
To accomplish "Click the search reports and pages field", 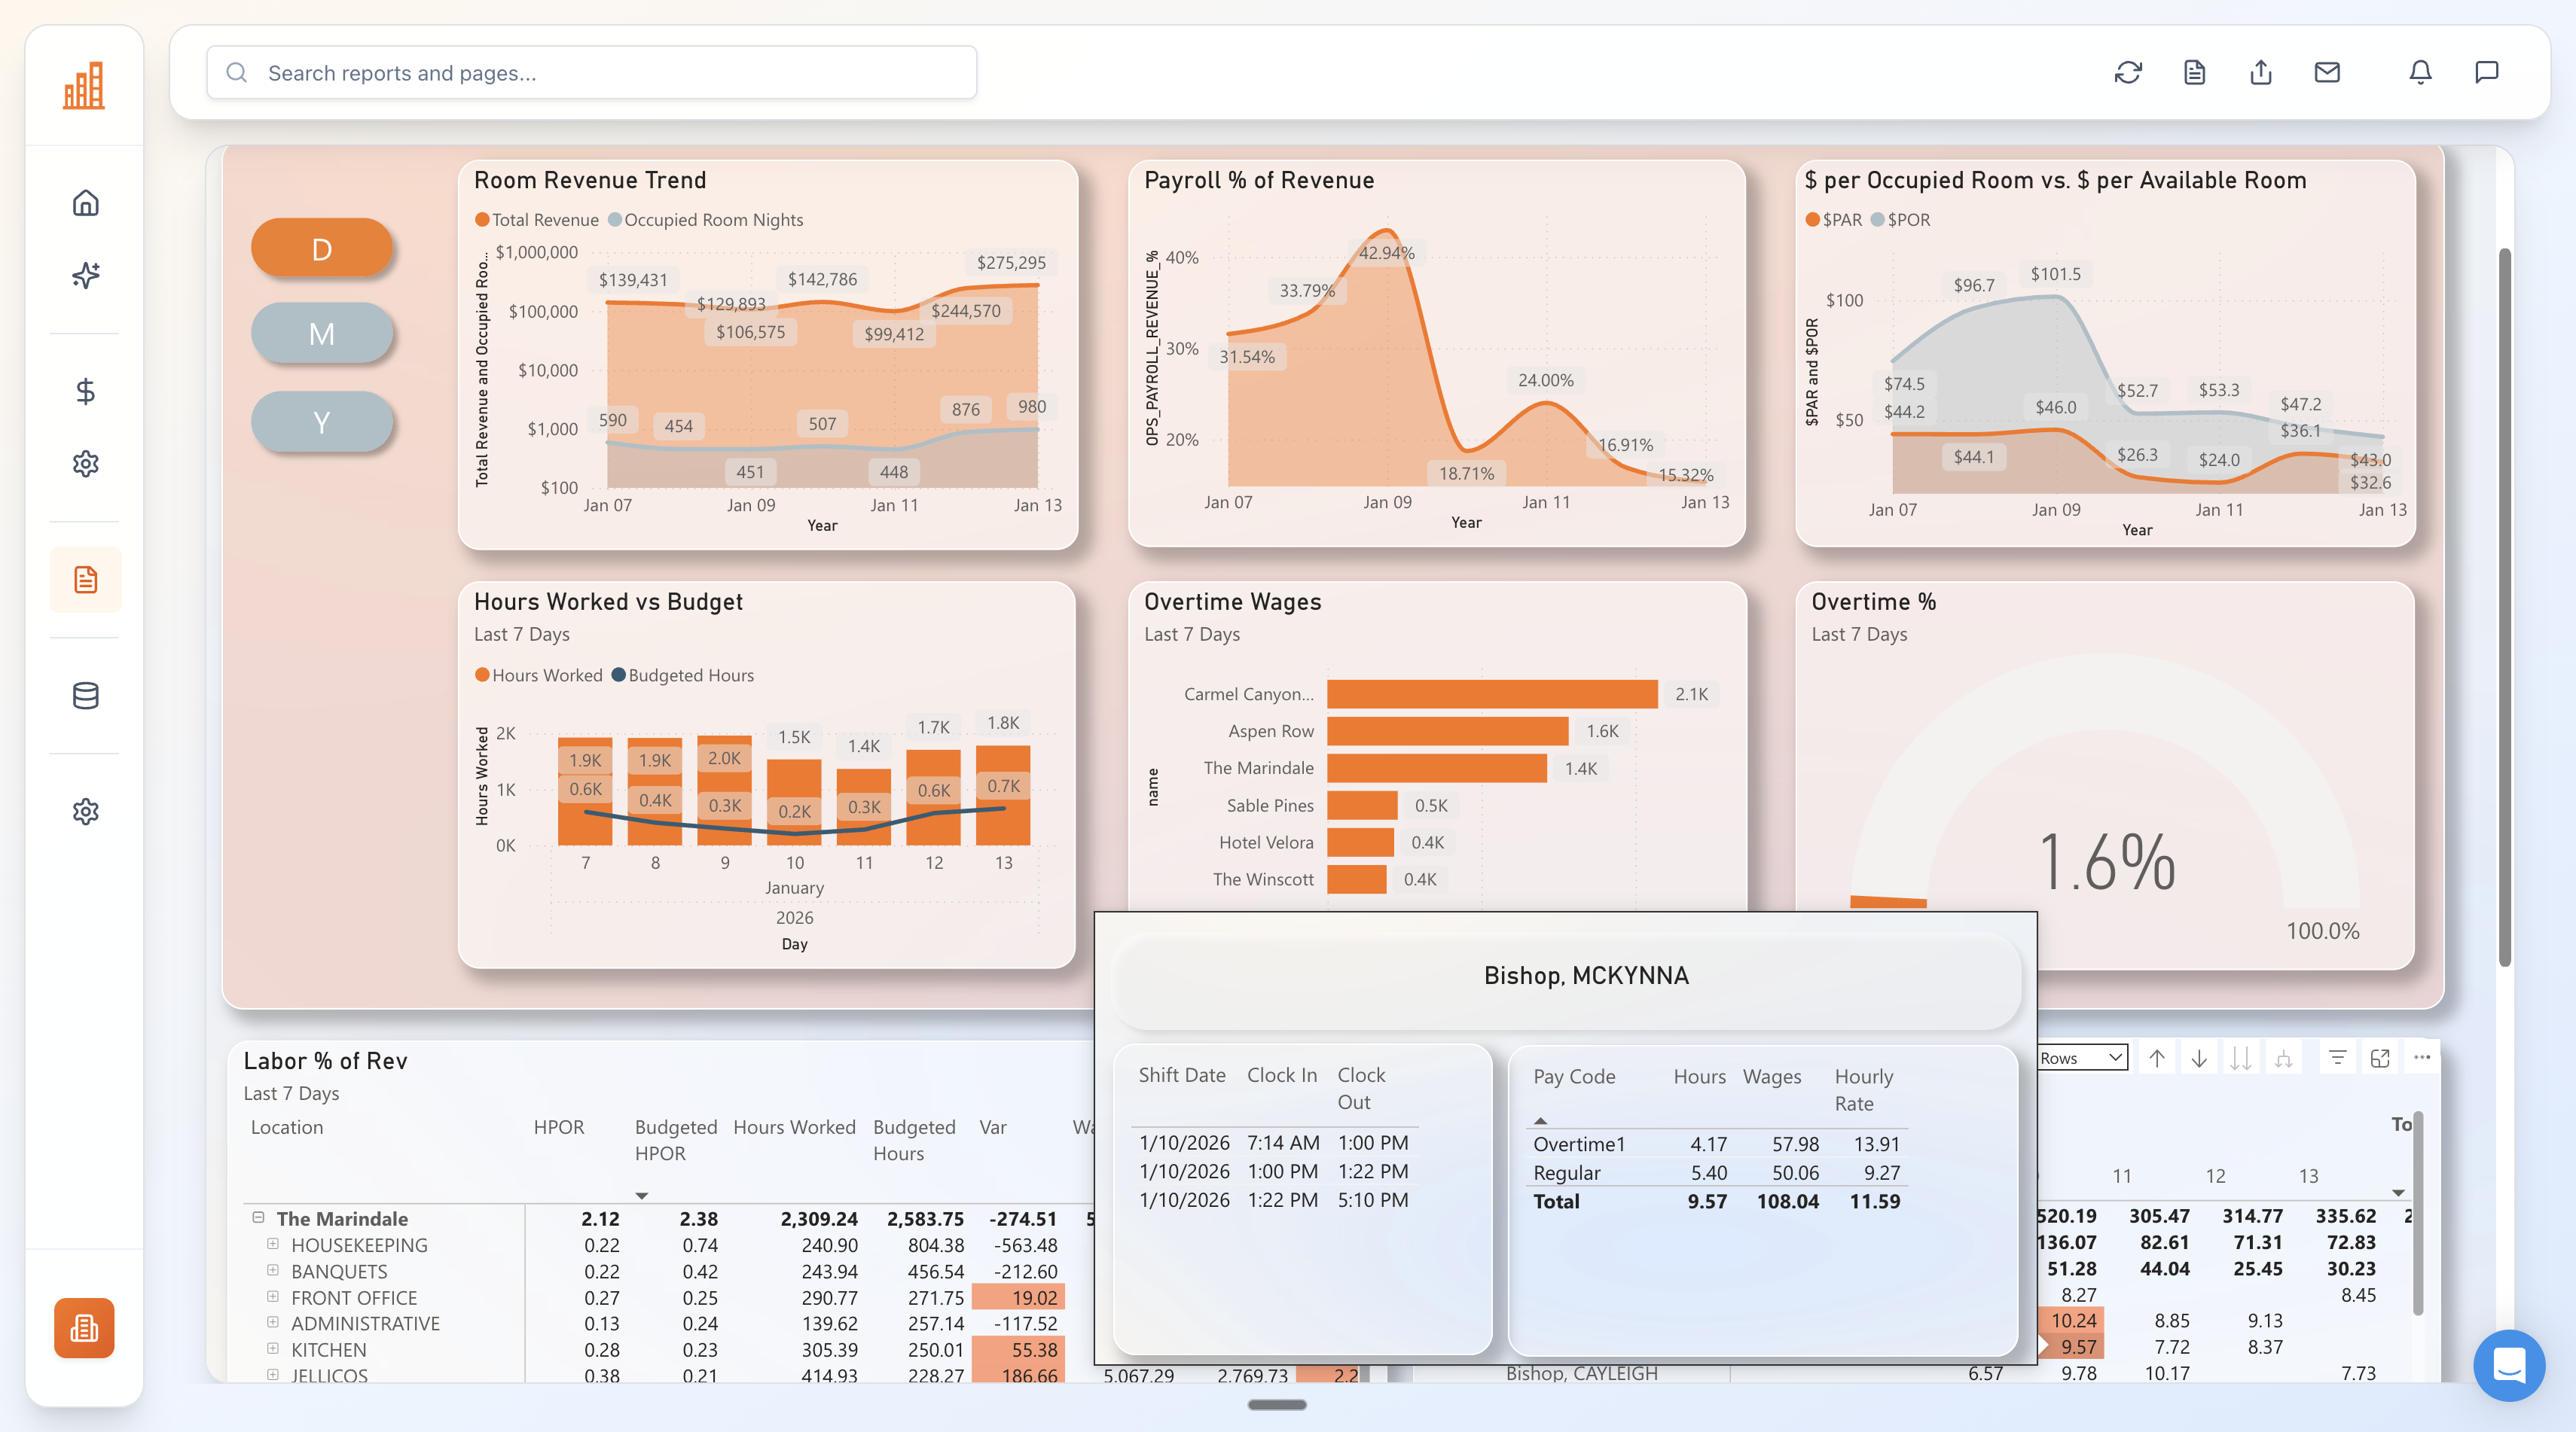I will [x=592, y=72].
